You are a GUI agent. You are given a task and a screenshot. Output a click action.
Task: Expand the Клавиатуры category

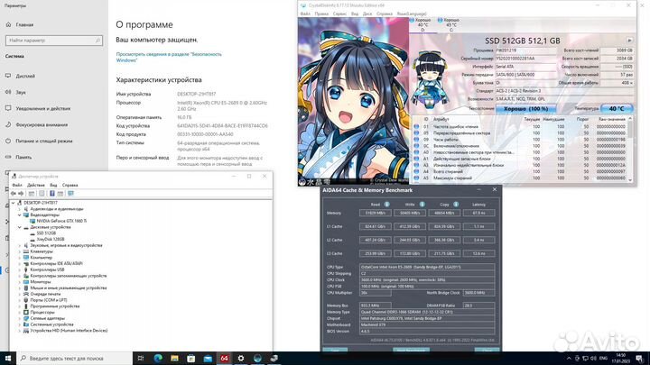[20, 251]
